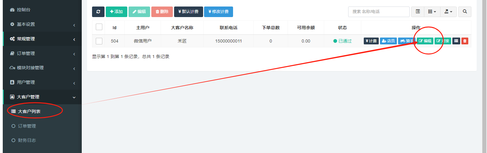Click the 控制台 dashboard icon
This screenshot has height=153, width=487.
click(x=12, y=10)
